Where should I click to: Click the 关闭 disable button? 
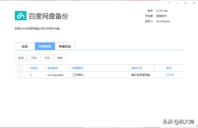[x=47, y=58]
